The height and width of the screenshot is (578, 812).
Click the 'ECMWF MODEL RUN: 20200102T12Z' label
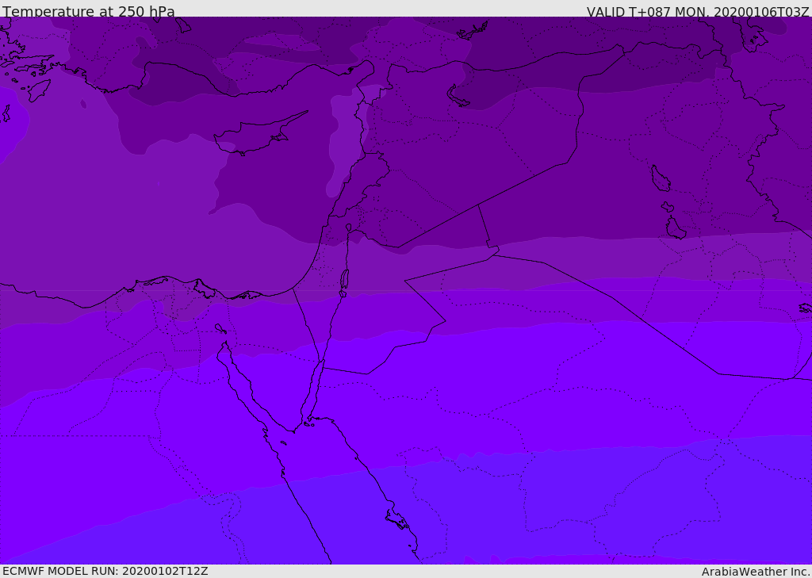[x=105, y=571]
